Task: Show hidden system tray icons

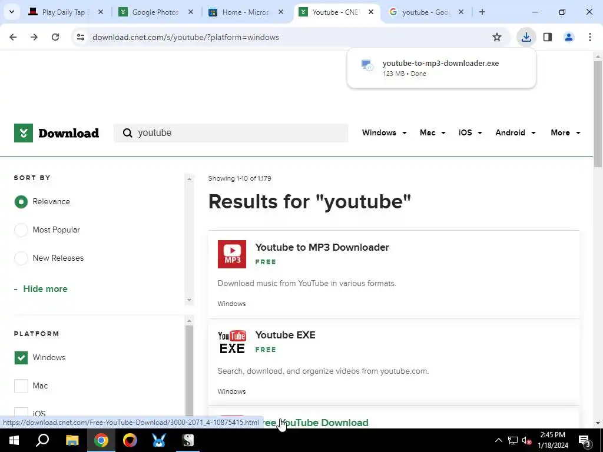Action: (x=498, y=440)
